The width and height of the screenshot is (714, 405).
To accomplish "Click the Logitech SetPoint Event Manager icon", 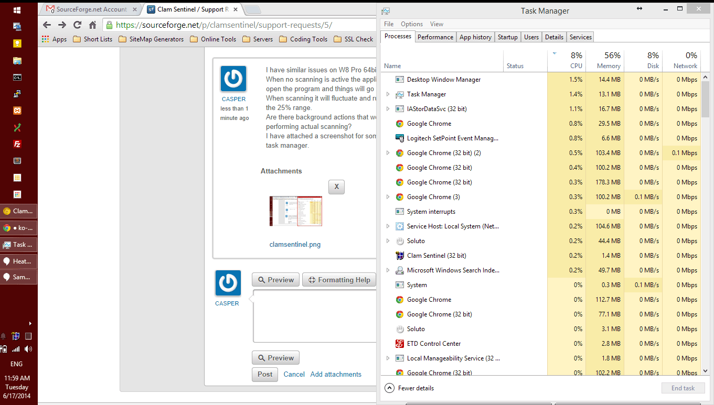I will tap(399, 138).
